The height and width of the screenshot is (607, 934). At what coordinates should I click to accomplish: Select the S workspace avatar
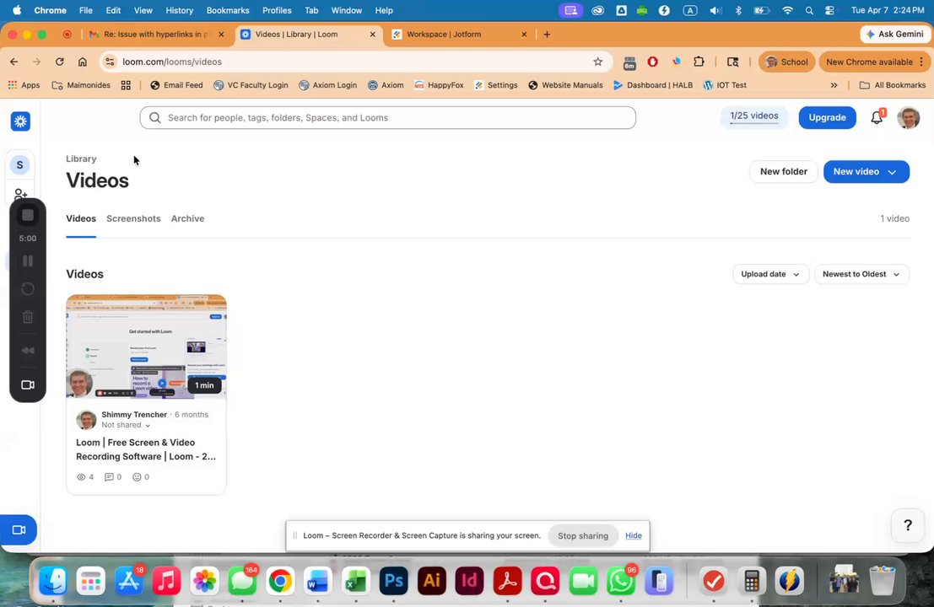click(19, 165)
